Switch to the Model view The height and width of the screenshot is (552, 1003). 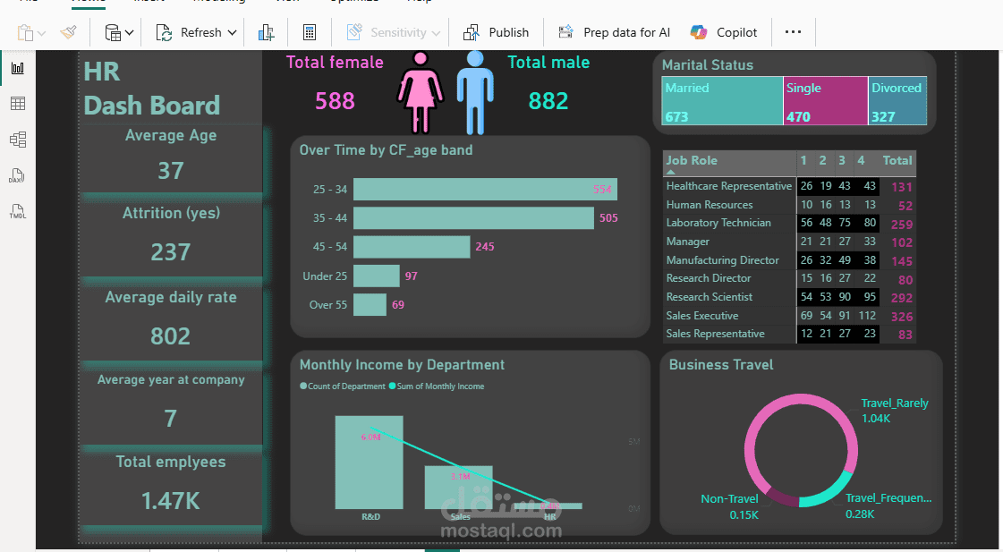point(18,140)
